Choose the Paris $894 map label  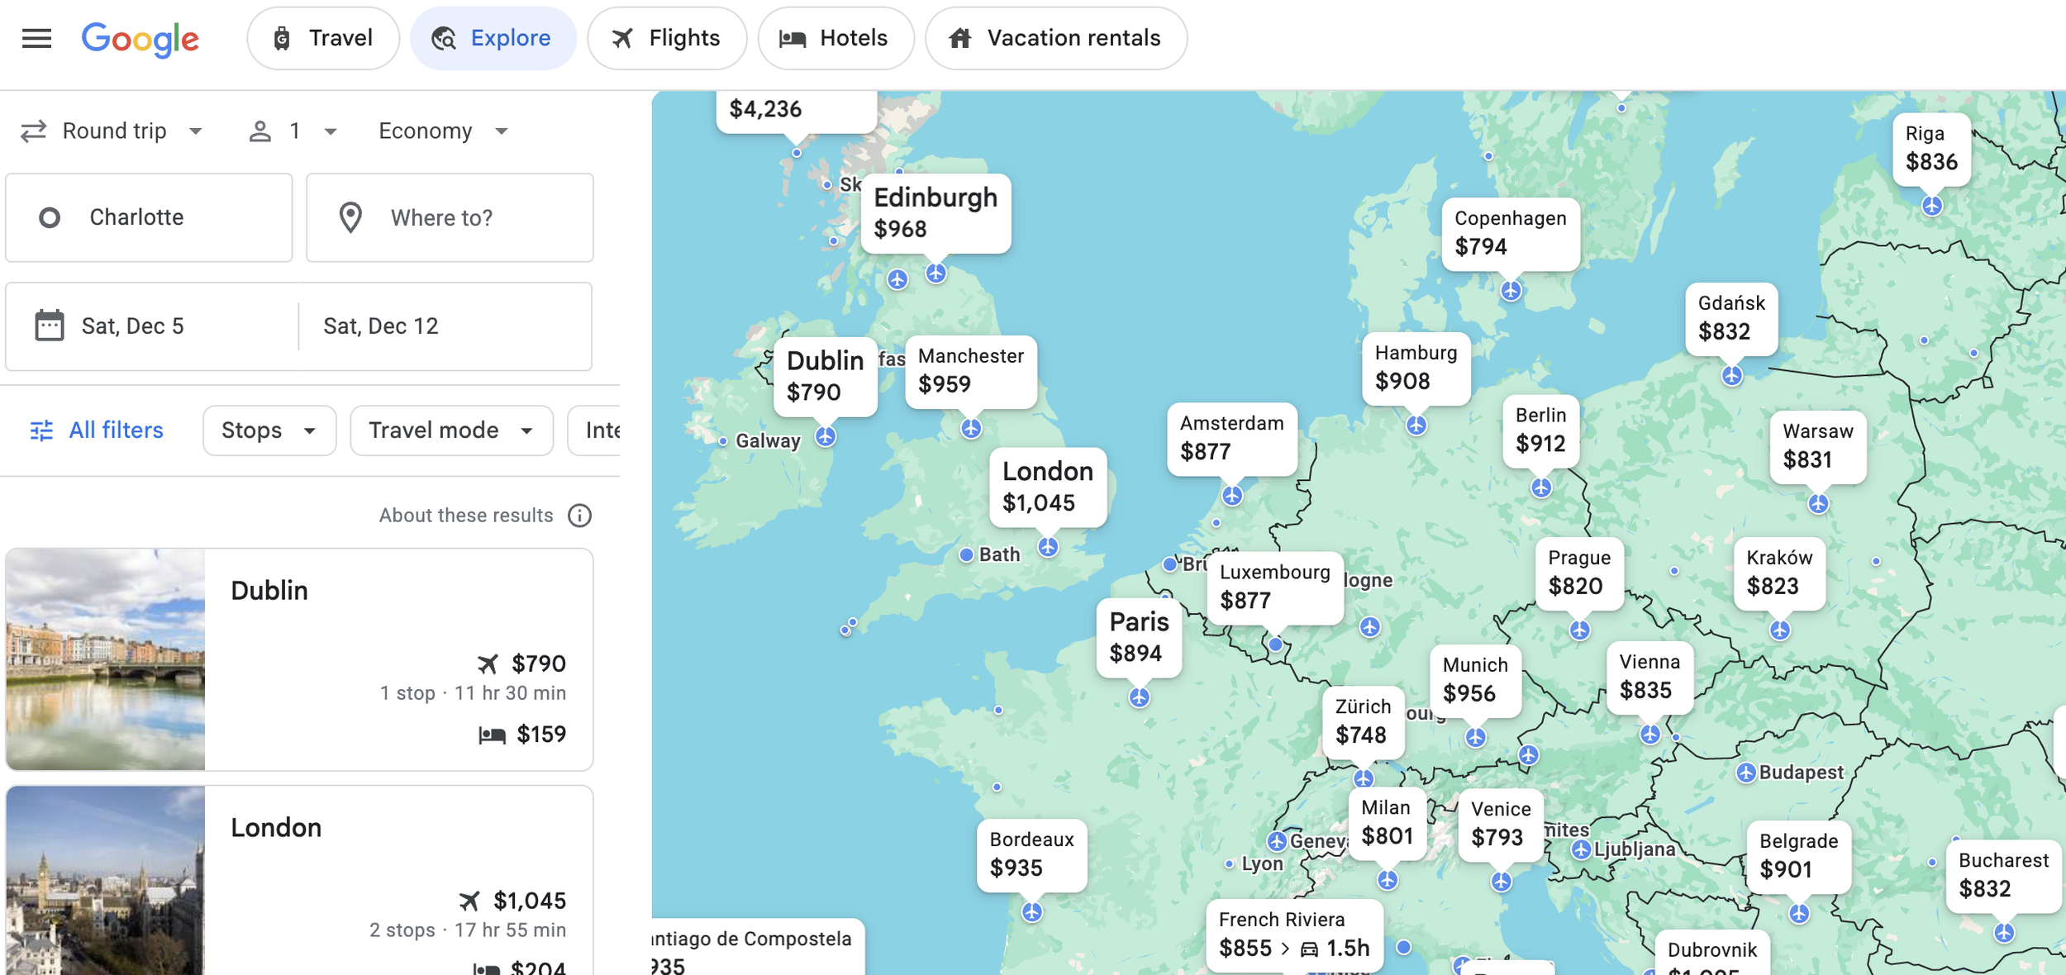coord(1139,637)
